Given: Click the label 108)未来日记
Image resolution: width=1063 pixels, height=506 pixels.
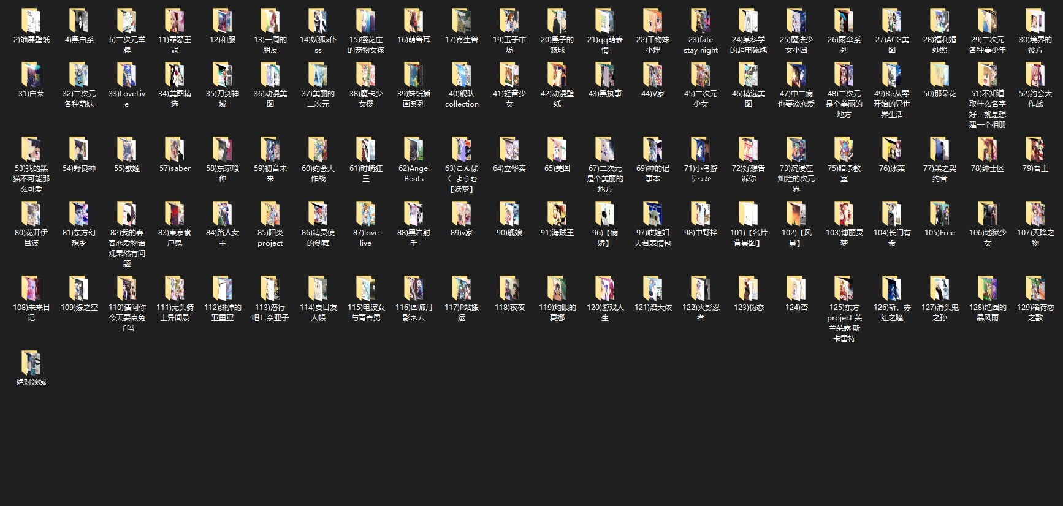Looking at the screenshot, I should [x=31, y=312].
